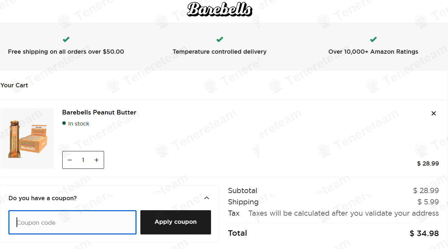The width and height of the screenshot is (448, 249).
Task: Collapse the coupon section chevron
Action: coord(207,198)
